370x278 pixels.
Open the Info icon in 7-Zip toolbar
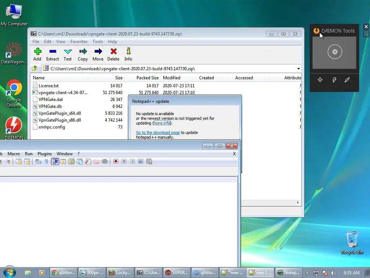coord(128,54)
